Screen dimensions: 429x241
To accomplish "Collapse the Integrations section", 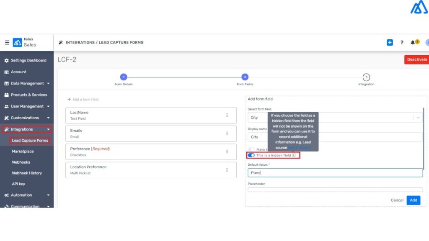I will (x=24, y=129).
